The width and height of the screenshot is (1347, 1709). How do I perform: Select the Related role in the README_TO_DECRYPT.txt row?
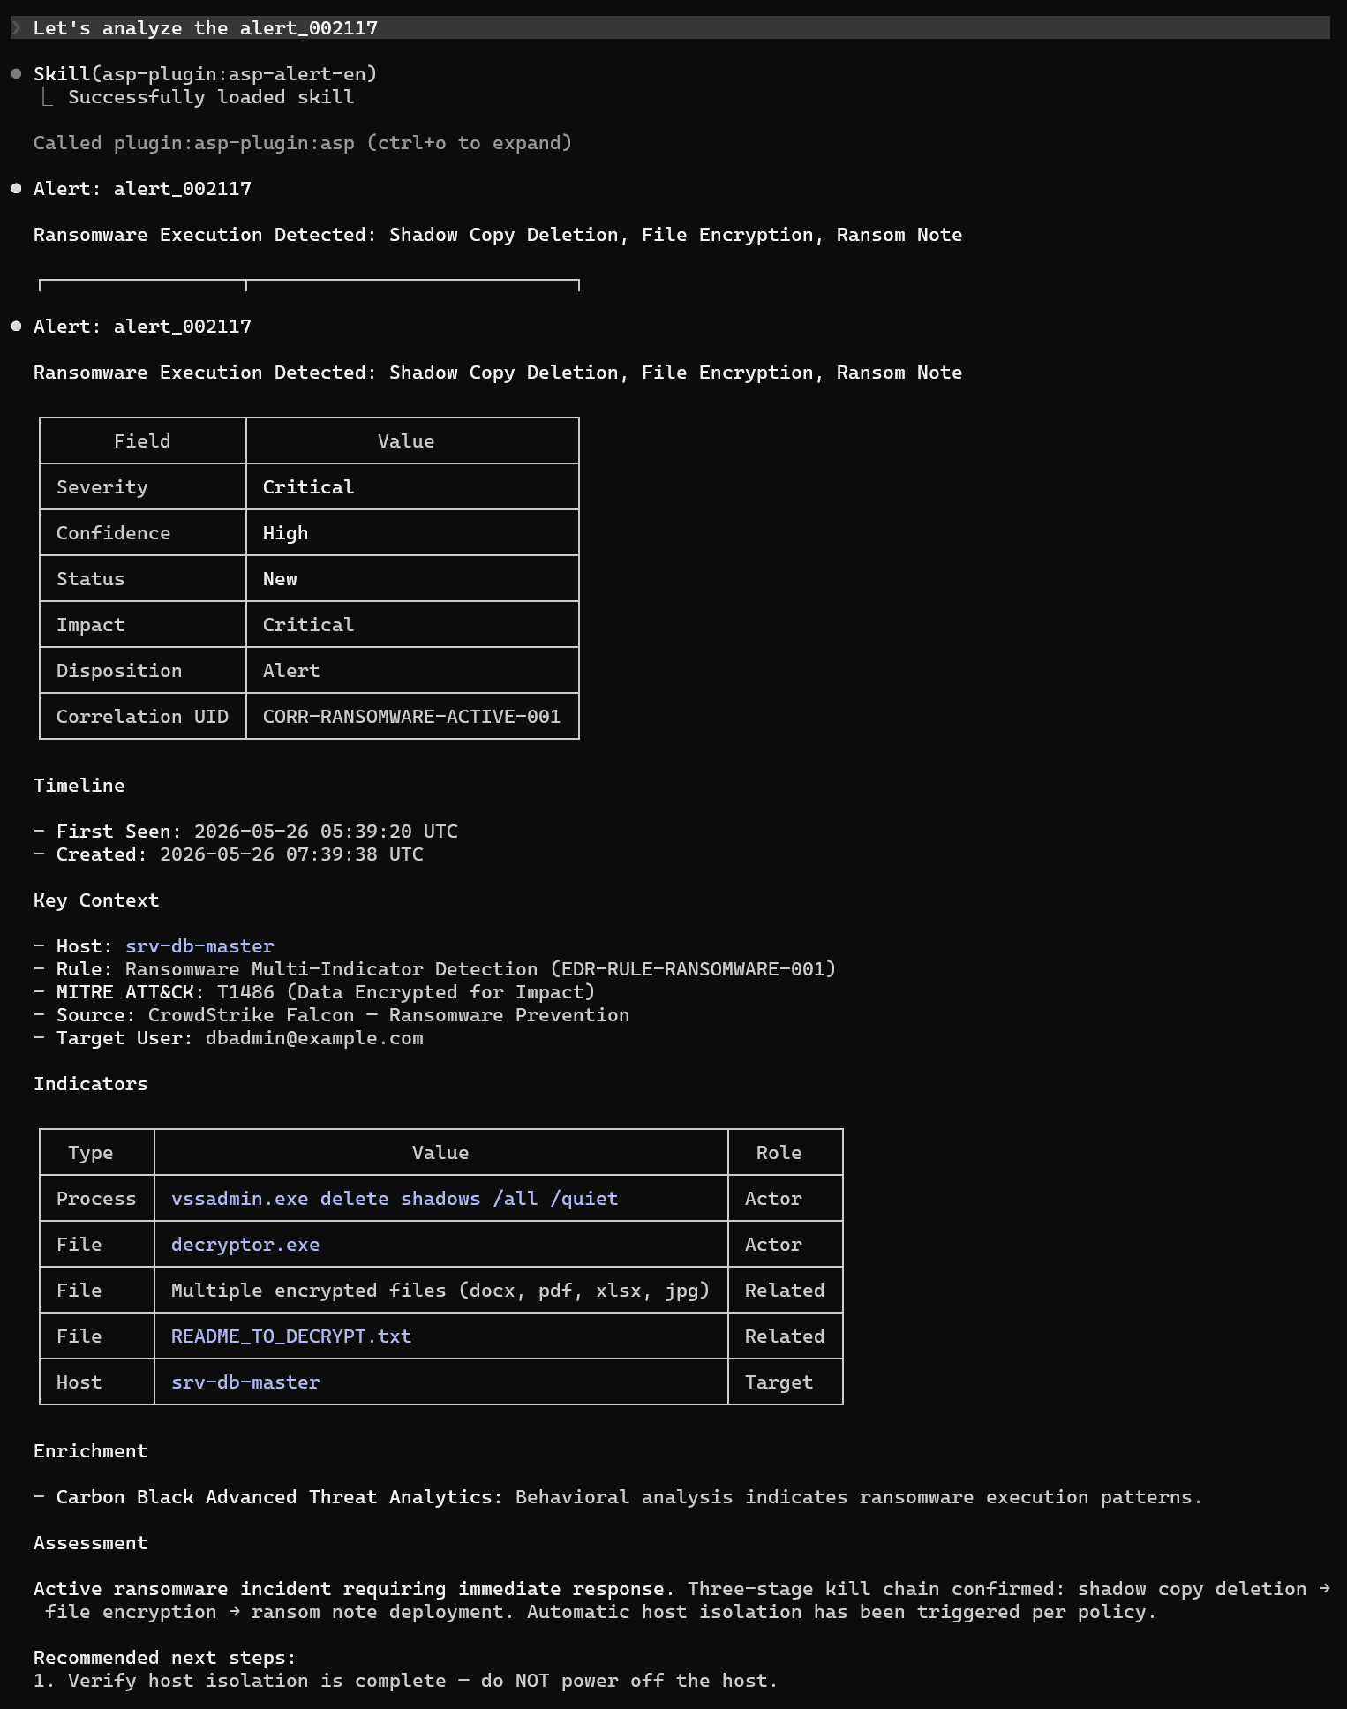point(785,1336)
